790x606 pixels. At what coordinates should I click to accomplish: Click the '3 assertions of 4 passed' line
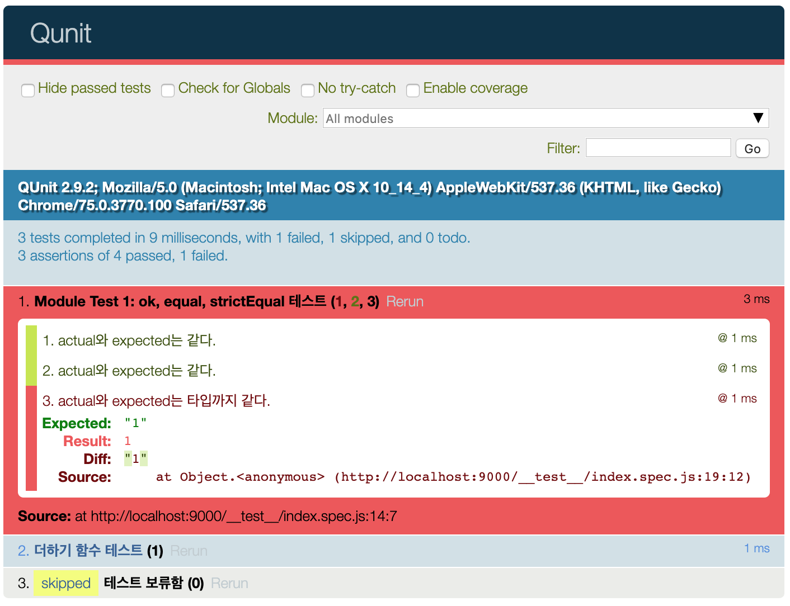(123, 256)
